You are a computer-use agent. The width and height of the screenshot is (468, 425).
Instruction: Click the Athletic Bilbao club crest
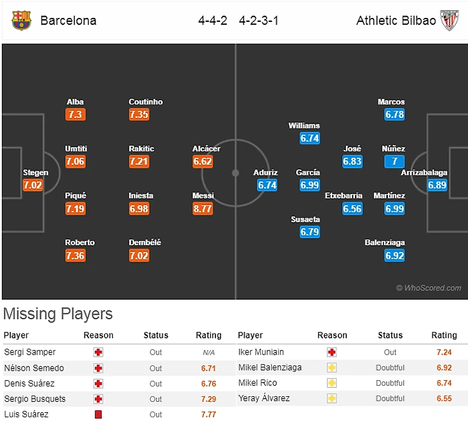pos(450,21)
